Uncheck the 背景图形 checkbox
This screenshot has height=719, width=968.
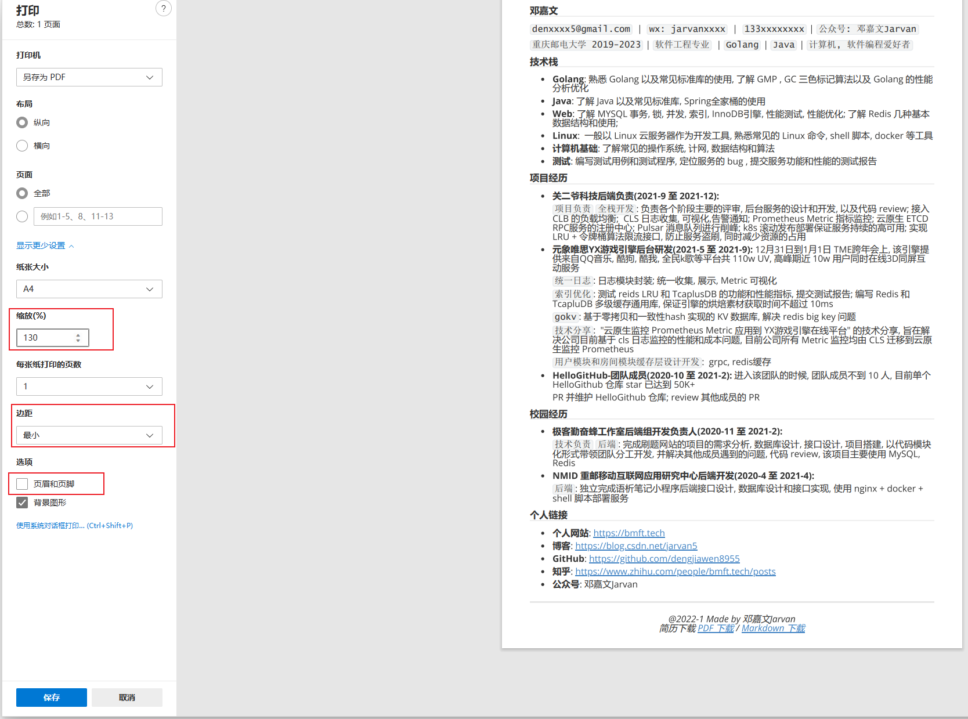point(22,503)
